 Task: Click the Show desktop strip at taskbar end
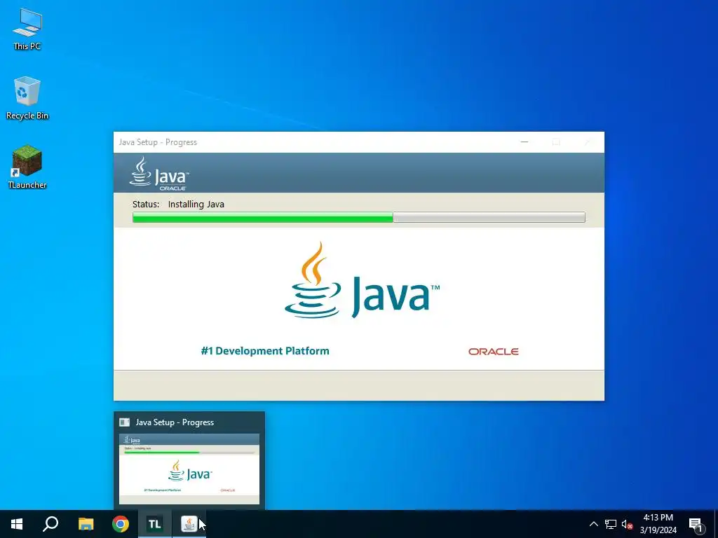pos(716,524)
